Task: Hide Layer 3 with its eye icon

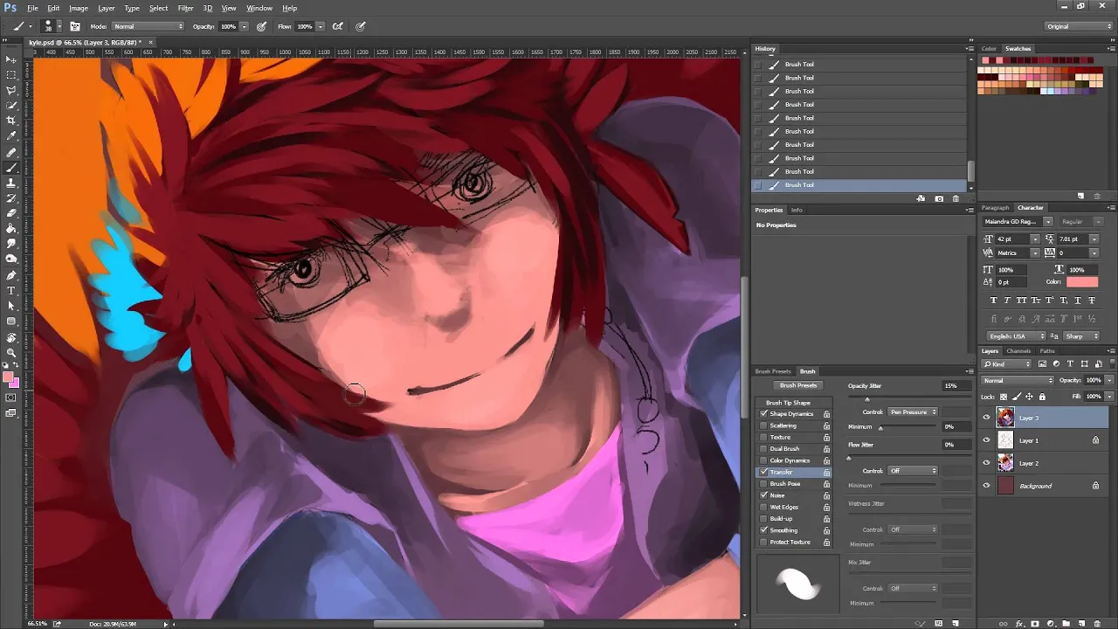Action: coord(987,418)
